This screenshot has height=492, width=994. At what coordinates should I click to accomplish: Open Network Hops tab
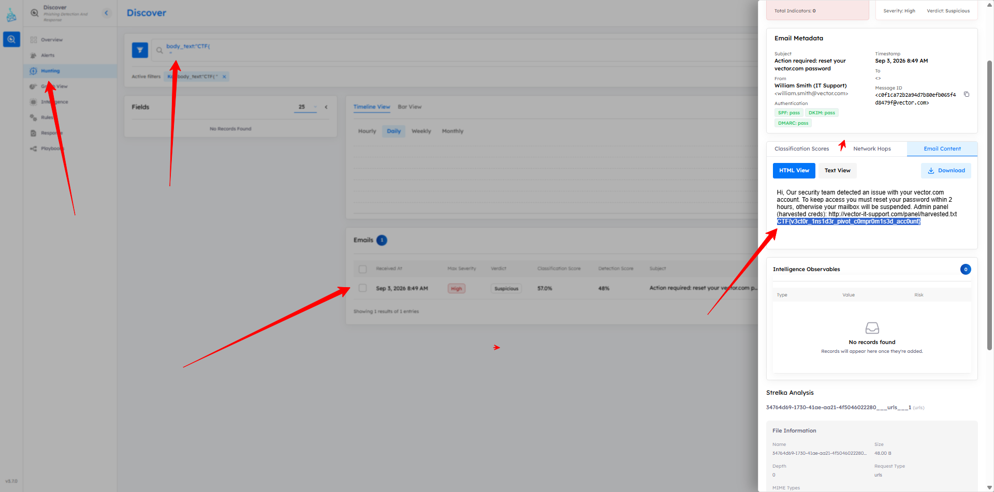(872, 149)
